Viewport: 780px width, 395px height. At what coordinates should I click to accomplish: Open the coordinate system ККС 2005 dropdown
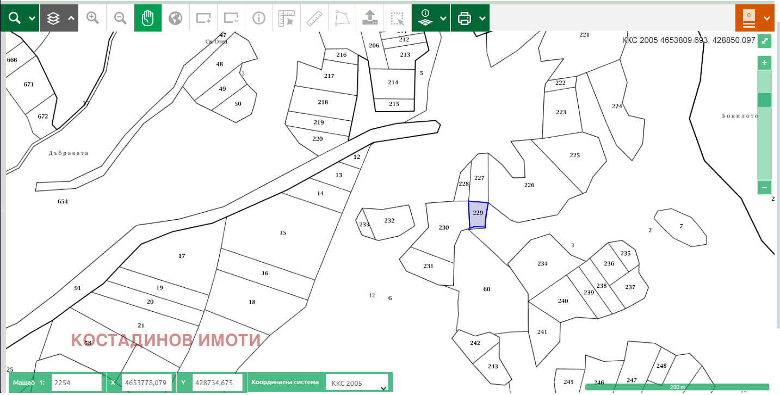pos(358,383)
